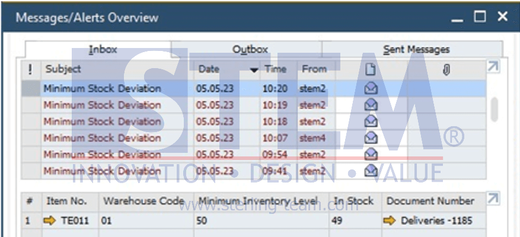Open envelope icon for 09:54 message

point(371,154)
